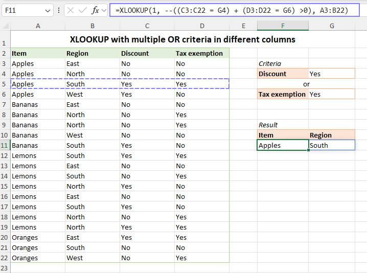
Task: Click the title cell 'XLOOKUP with multiple OR criteria'
Action: click(182, 39)
